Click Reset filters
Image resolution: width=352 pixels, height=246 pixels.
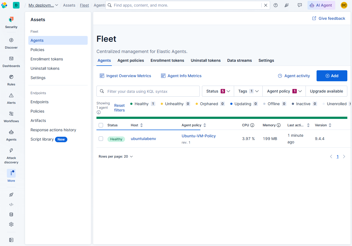coord(120,108)
